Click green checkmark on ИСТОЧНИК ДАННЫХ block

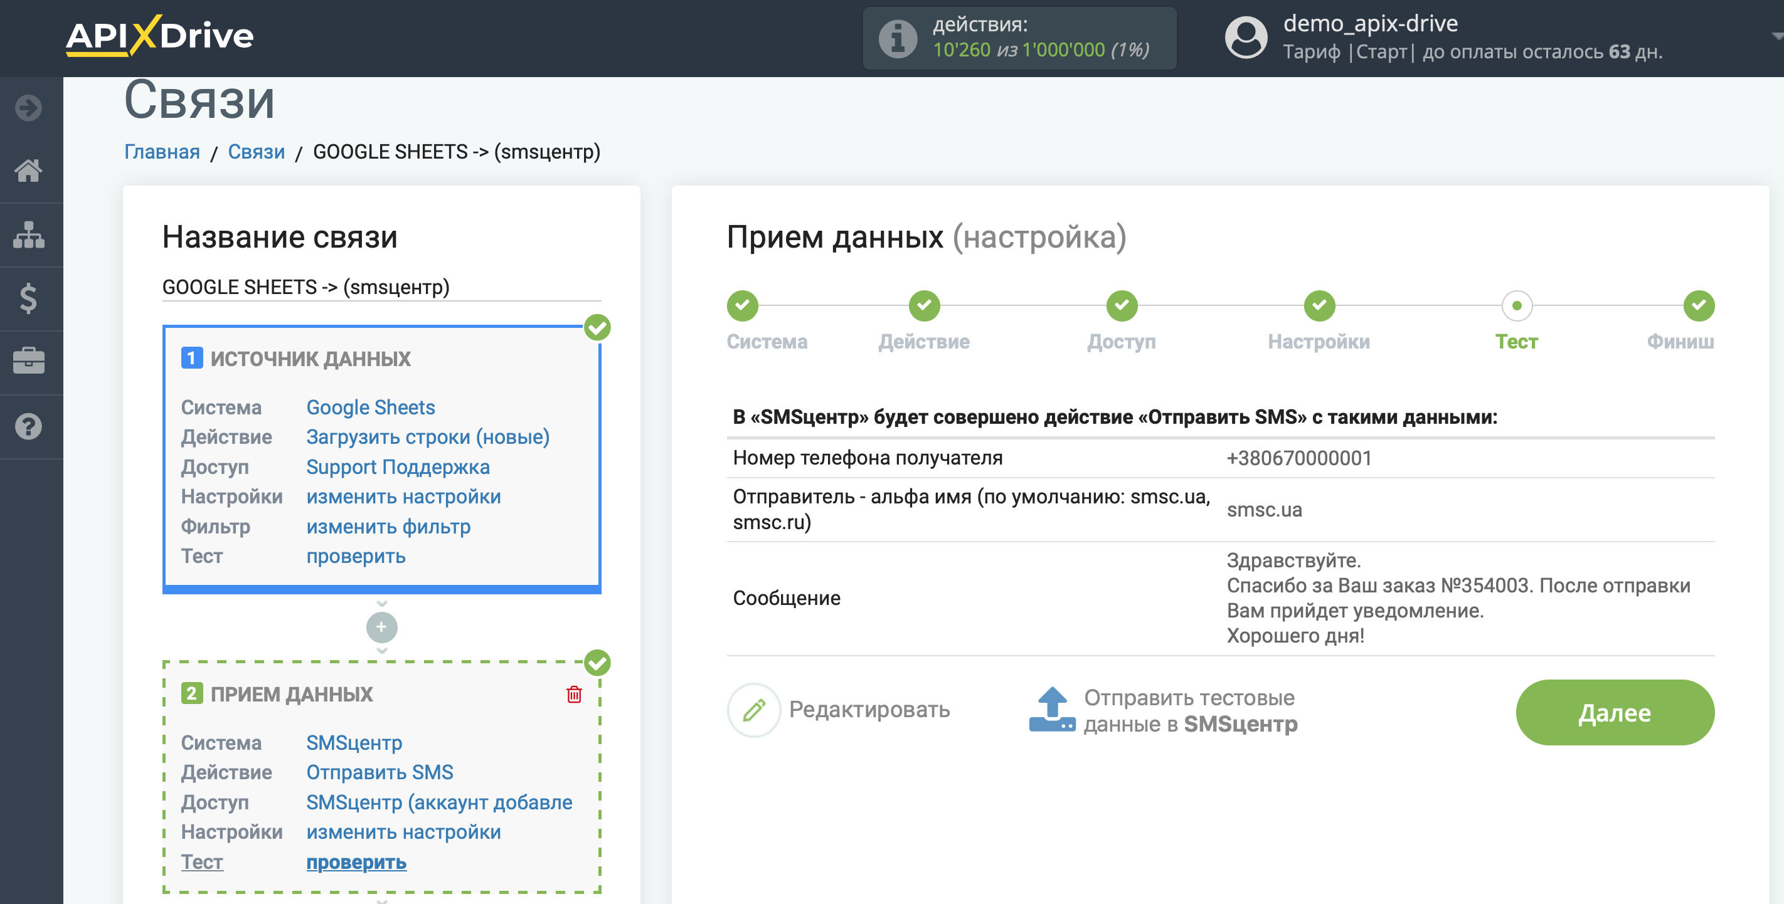pos(597,327)
